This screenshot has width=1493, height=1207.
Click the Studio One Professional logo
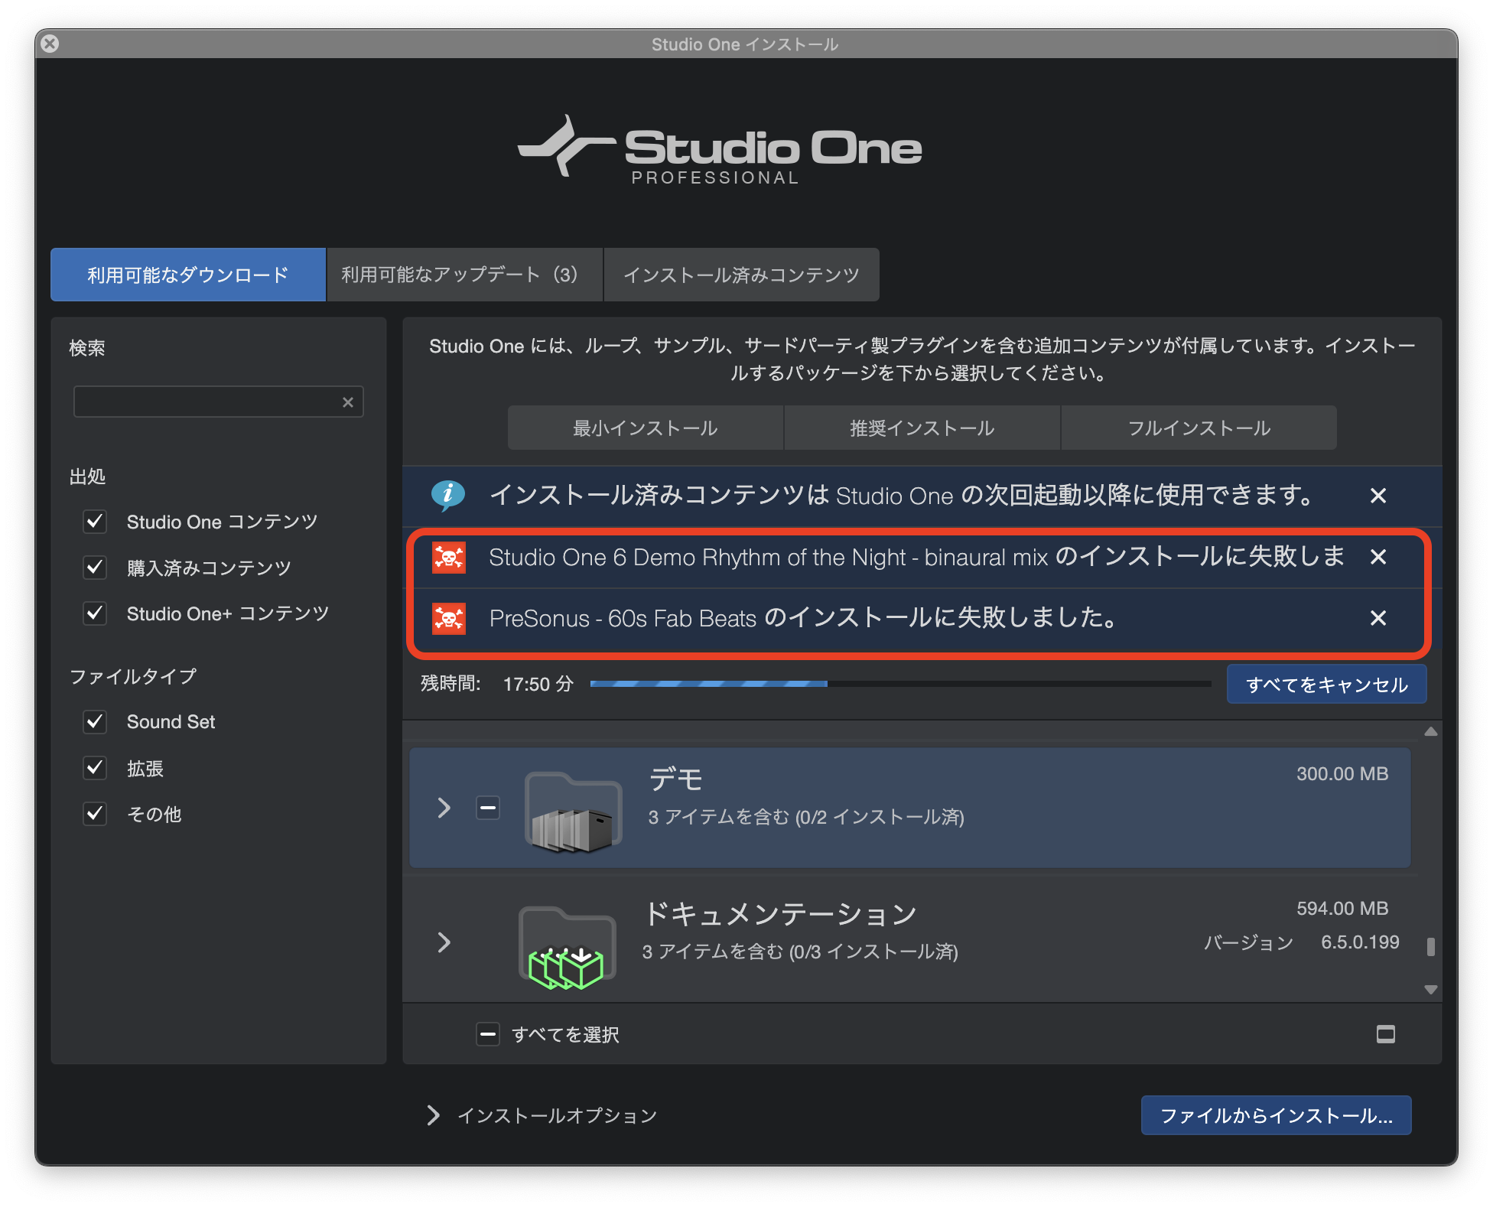click(720, 150)
